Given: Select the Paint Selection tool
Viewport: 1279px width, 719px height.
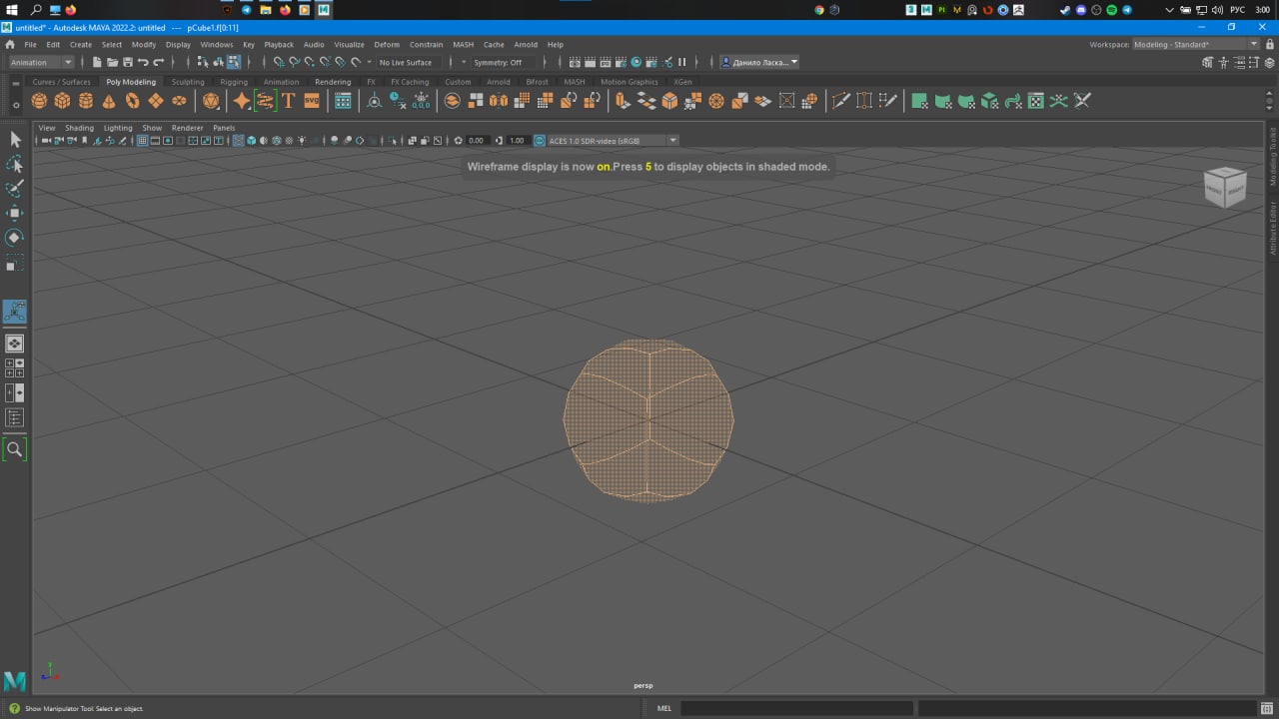Looking at the screenshot, I should [15, 189].
